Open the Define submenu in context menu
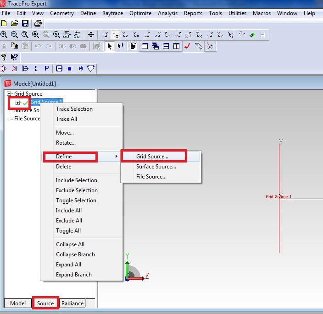 point(70,157)
